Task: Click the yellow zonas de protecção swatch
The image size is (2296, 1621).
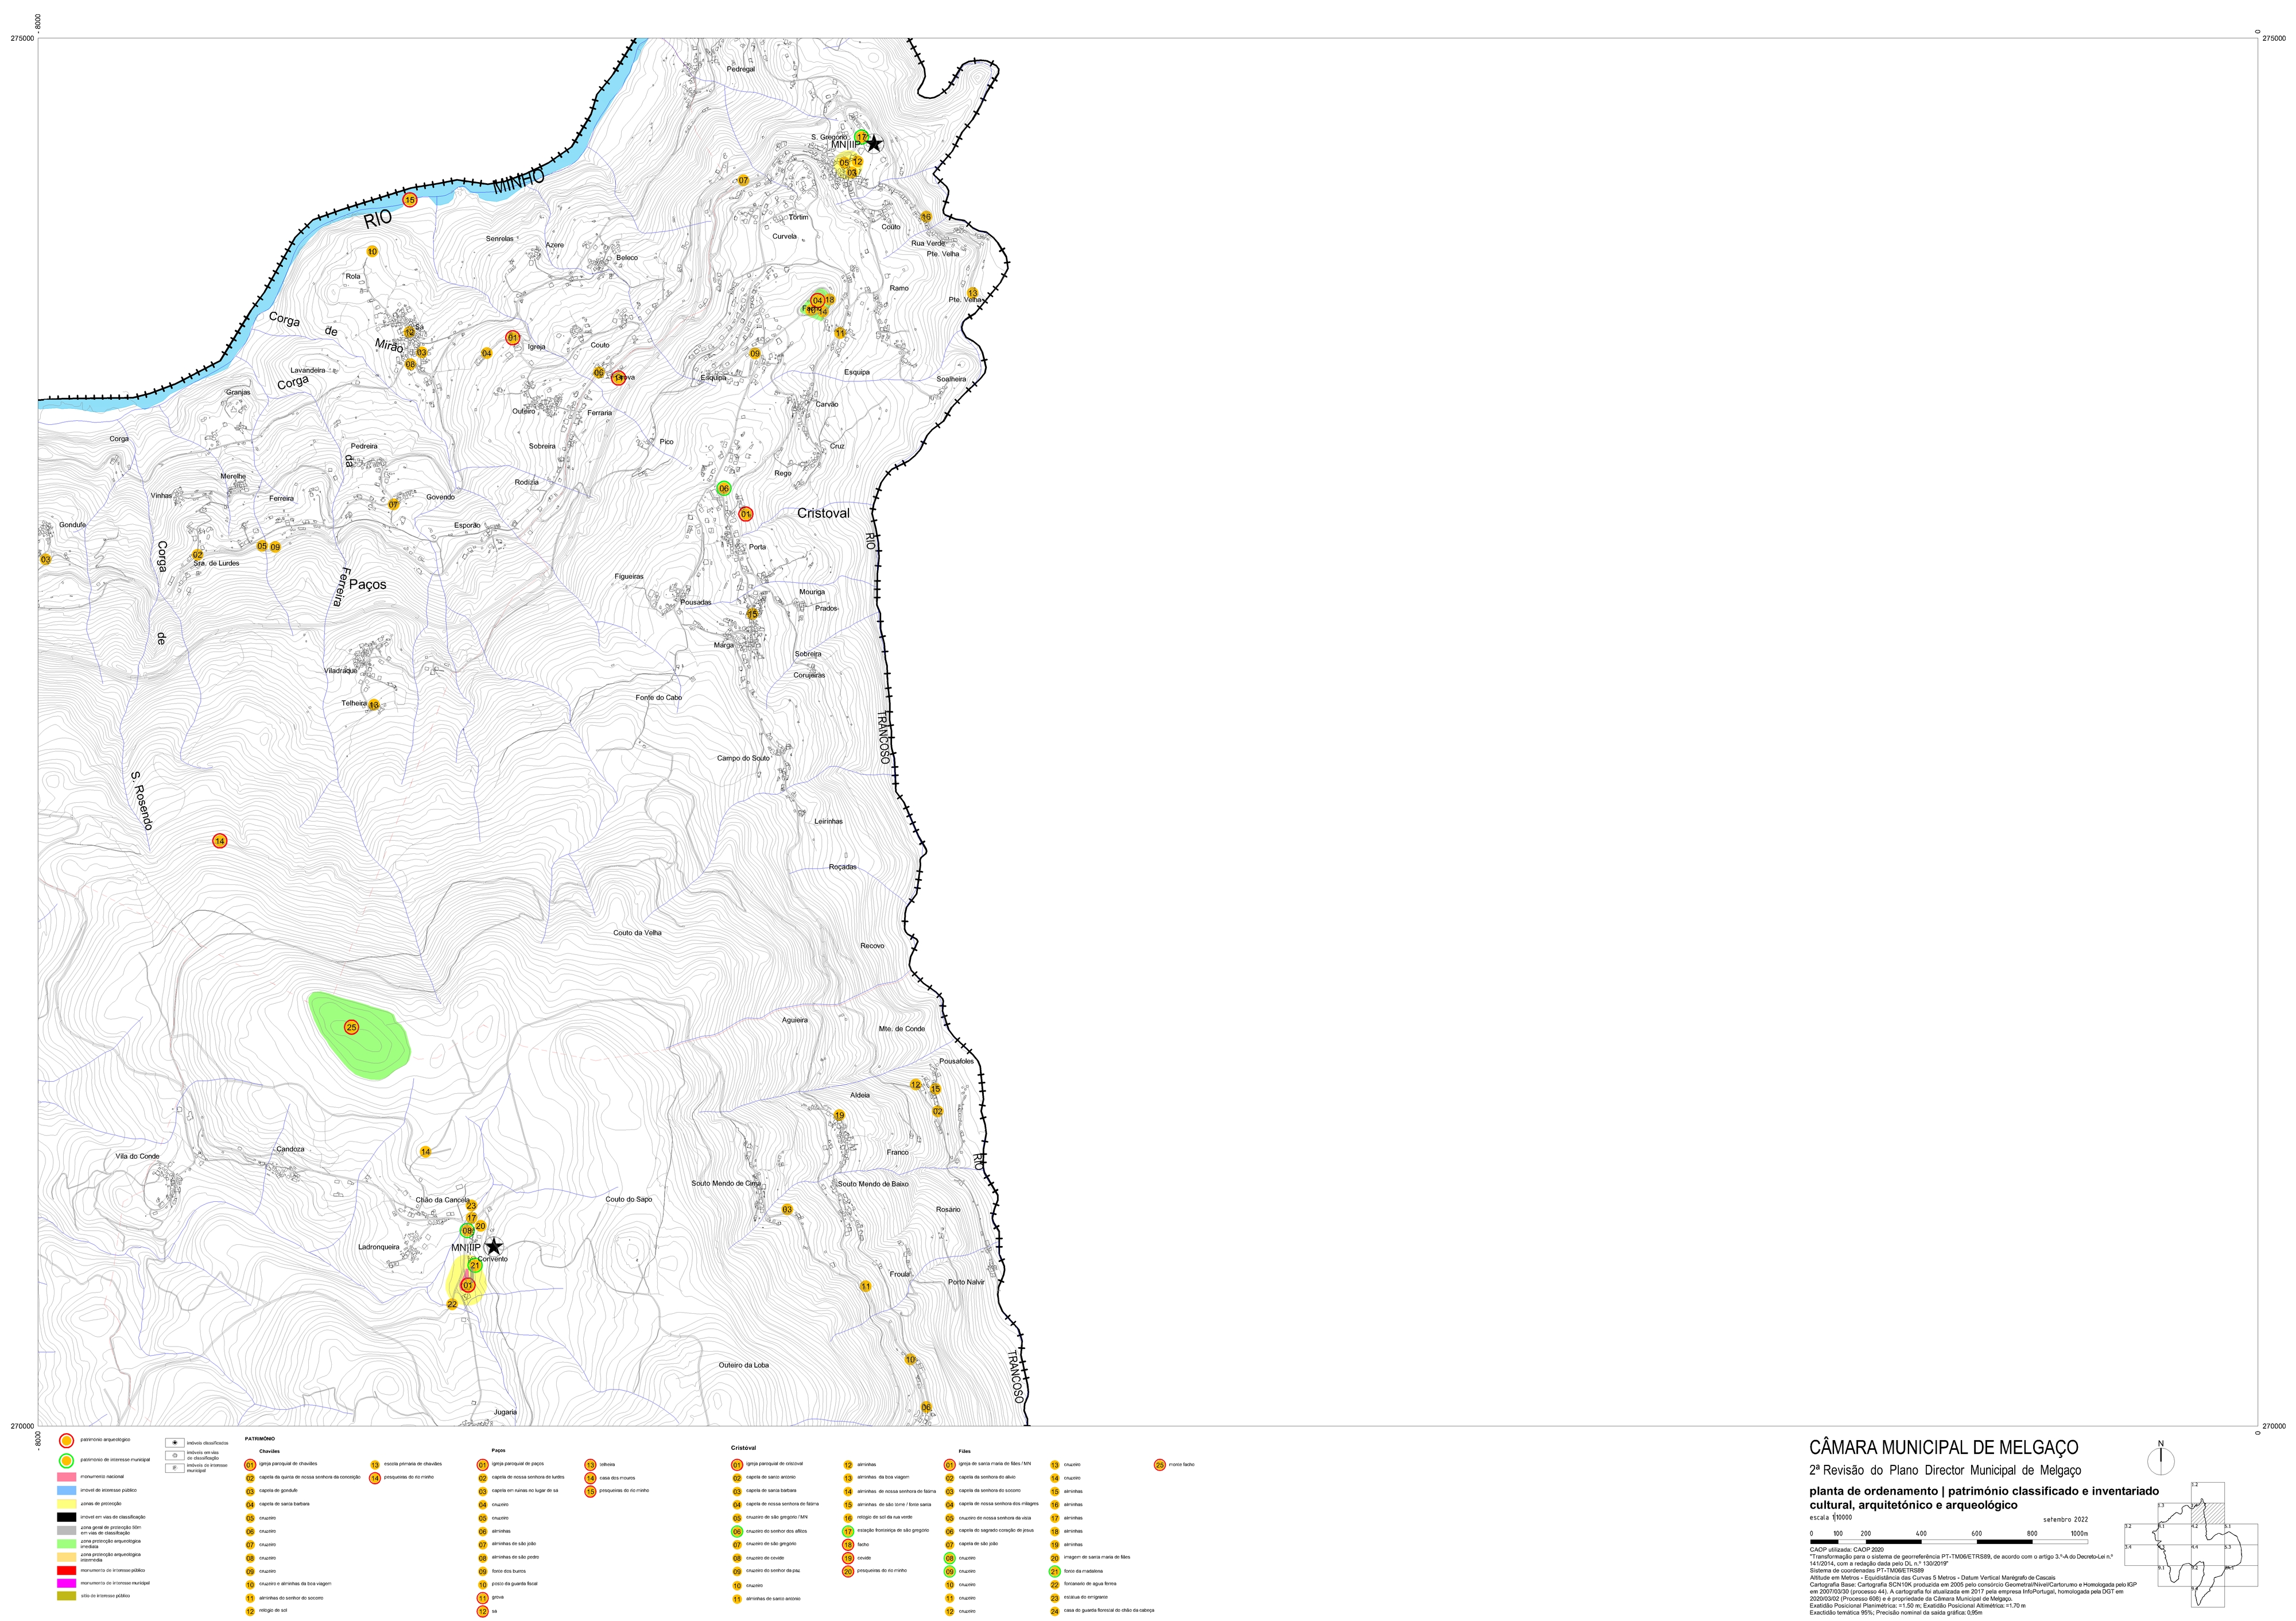Action: pyautogui.click(x=67, y=1504)
